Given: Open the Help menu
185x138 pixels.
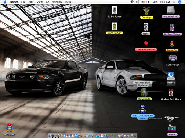Looking at the screenshot, I should (68, 2).
